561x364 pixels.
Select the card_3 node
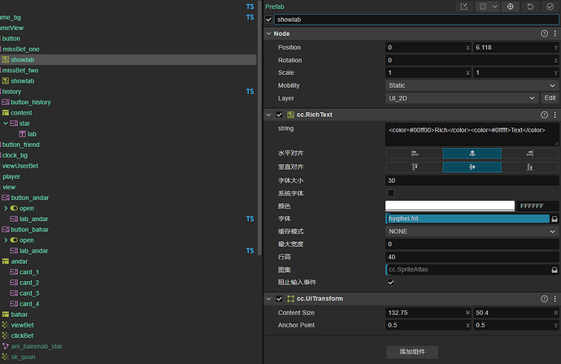point(29,293)
